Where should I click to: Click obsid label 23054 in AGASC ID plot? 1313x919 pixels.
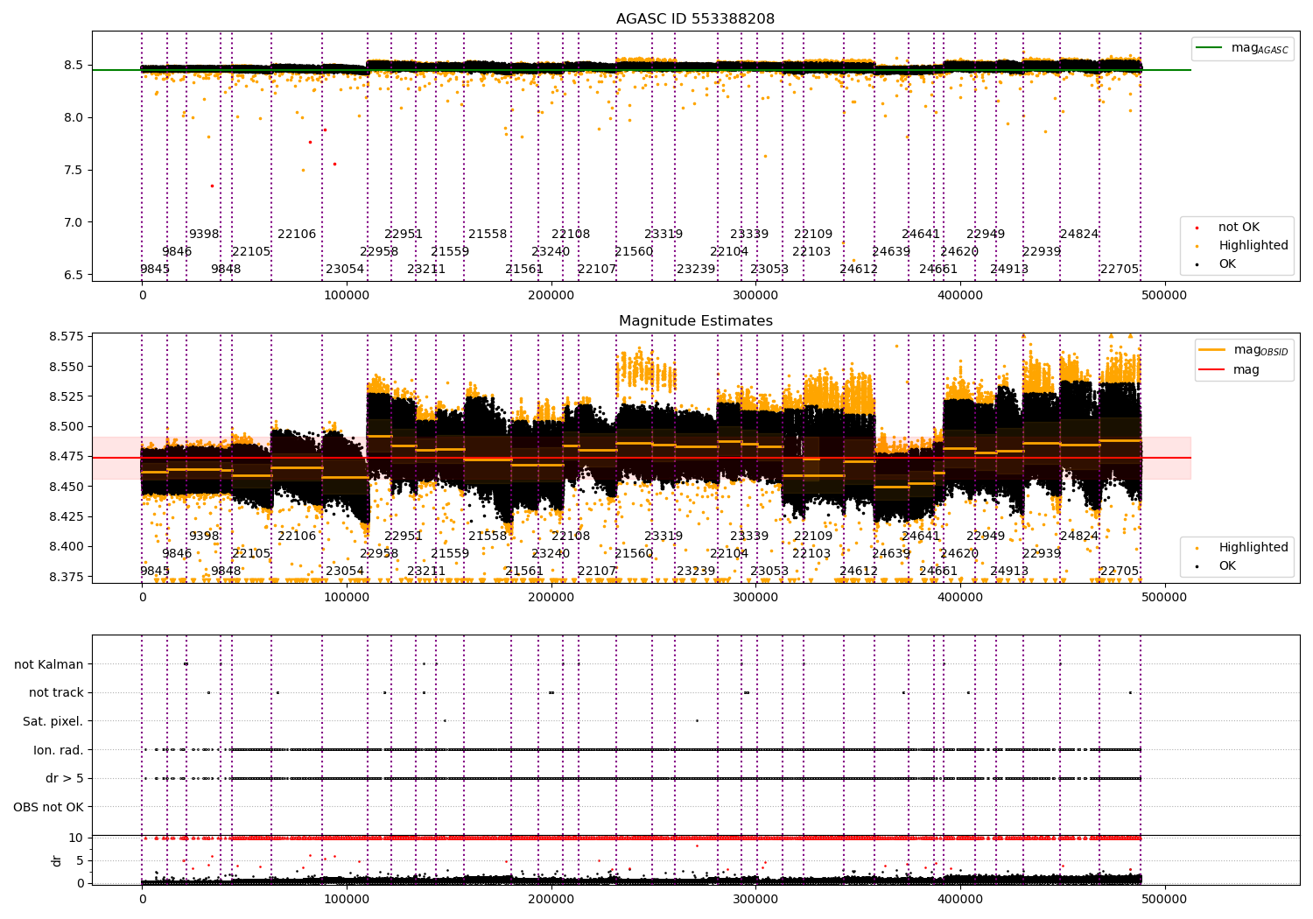click(x=345, y=269)
